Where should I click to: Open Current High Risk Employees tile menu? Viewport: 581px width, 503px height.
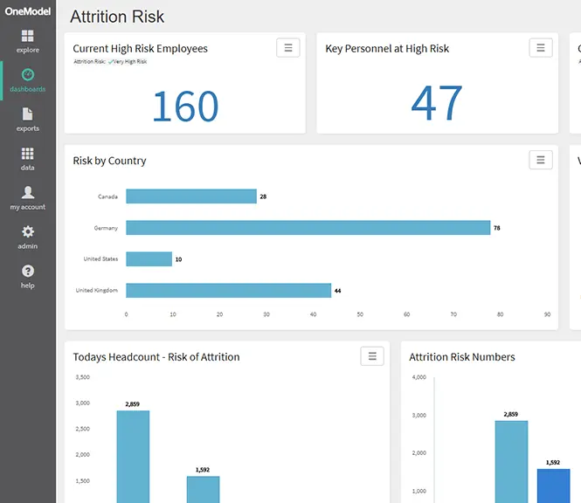click(x=288, y=48)
